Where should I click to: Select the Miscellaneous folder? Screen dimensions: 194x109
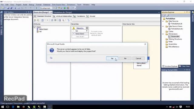[x=174, y=47]
